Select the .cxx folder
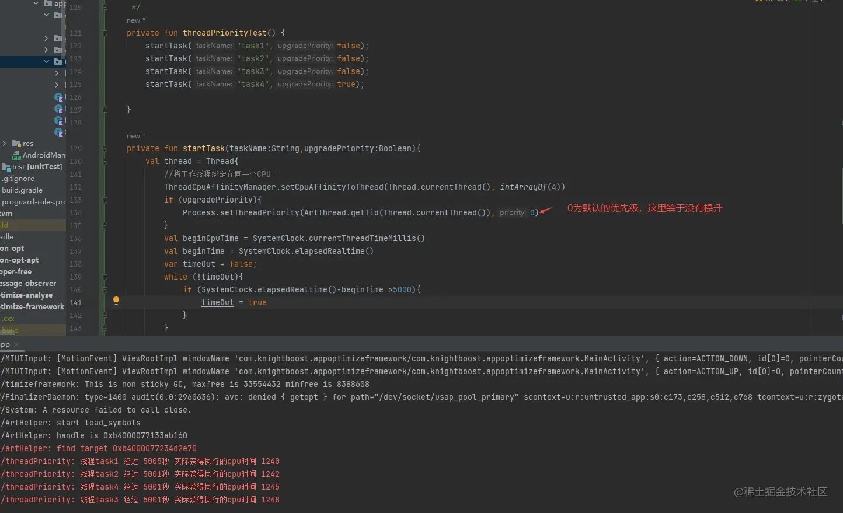The width and height of the screenshot is (843, 513). coord(8,319)
